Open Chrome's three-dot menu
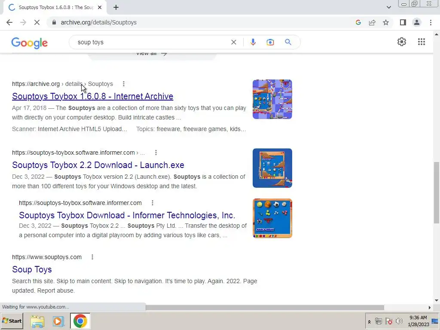This screenshot has width=440, height=330. click(431, 22)
